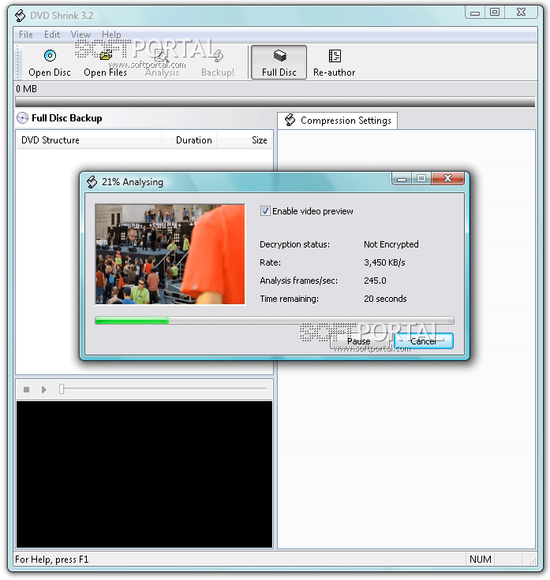Click the video preview thumbnail in Analysing dialog

point(170,254)
